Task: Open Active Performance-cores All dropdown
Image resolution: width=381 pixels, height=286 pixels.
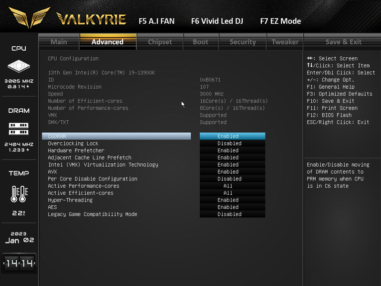Action: (x=232, y=186)
